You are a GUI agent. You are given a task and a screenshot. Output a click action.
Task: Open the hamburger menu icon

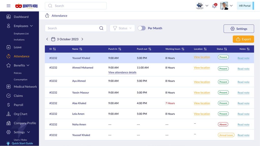(8, 6)
